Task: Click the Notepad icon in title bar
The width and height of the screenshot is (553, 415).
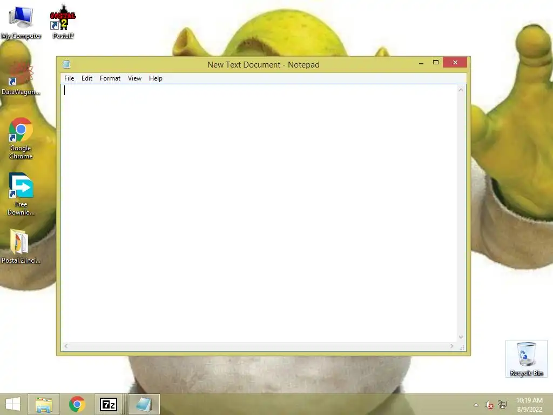Action: pos(66,64)
